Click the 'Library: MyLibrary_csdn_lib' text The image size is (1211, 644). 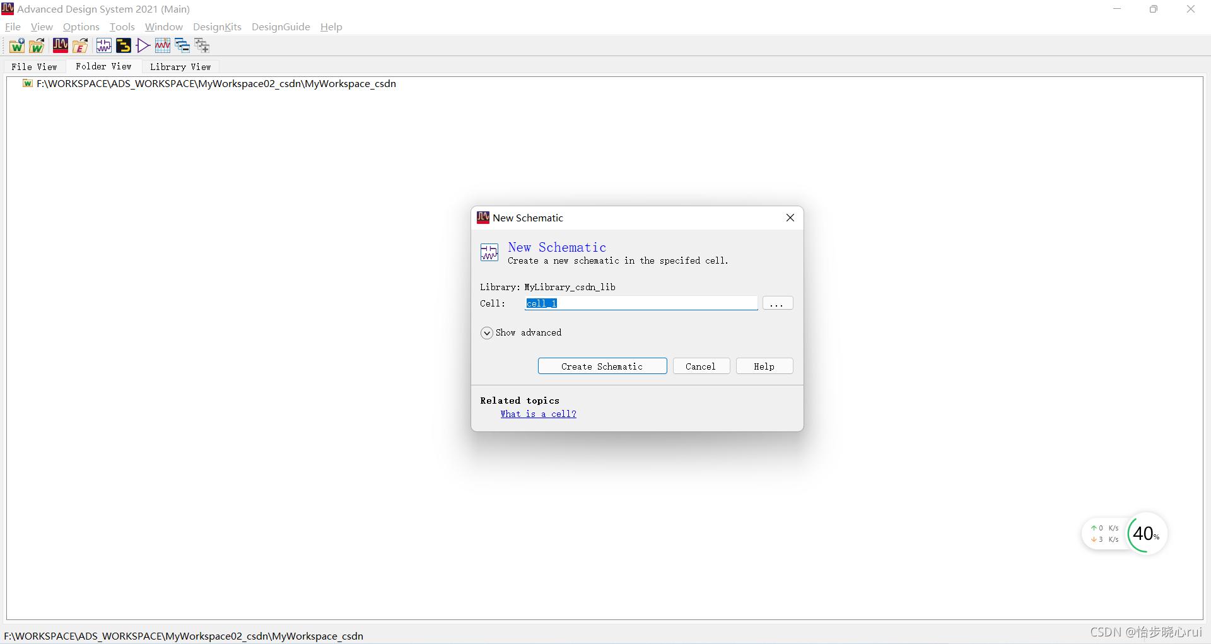tap(547, 287)
